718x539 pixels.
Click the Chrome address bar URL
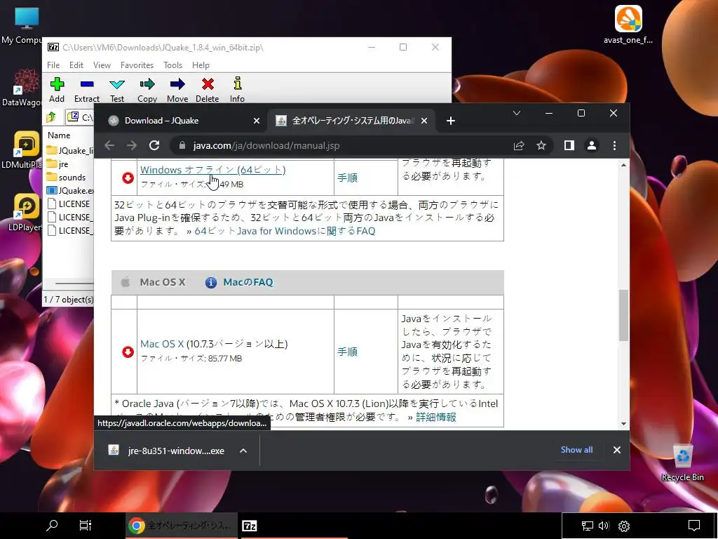point(266,146)
